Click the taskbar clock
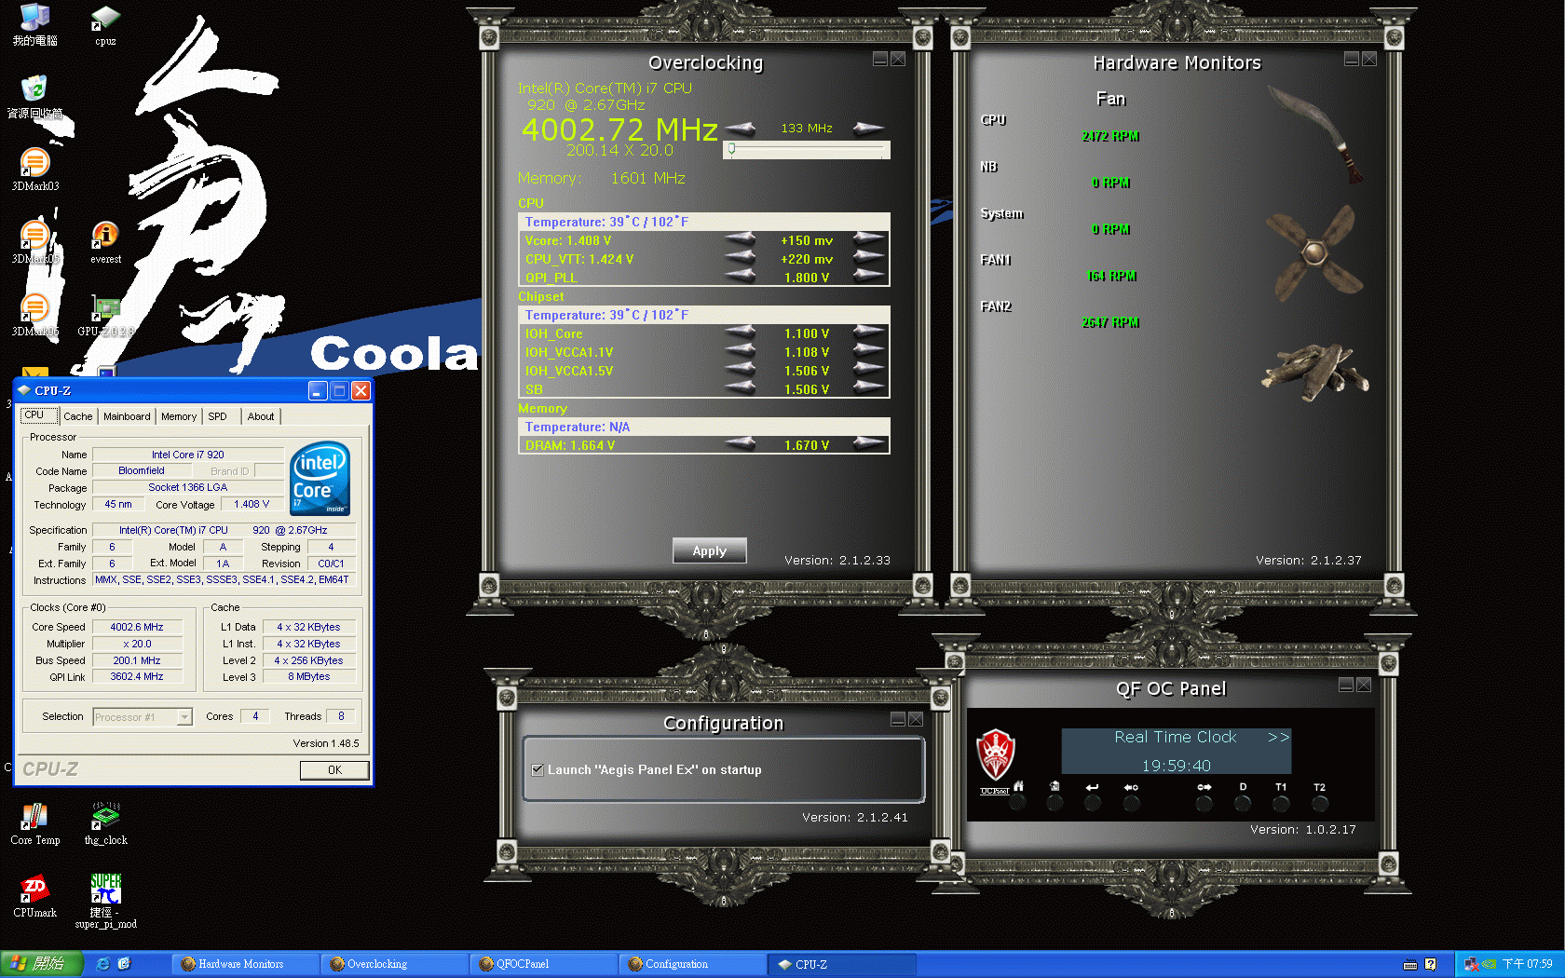This screenshot has width=1565, height=978. [1527, 964]
